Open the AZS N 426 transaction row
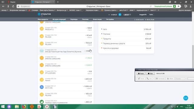The width and height of the screenshot is (194, 109). (x=66, y=87)
